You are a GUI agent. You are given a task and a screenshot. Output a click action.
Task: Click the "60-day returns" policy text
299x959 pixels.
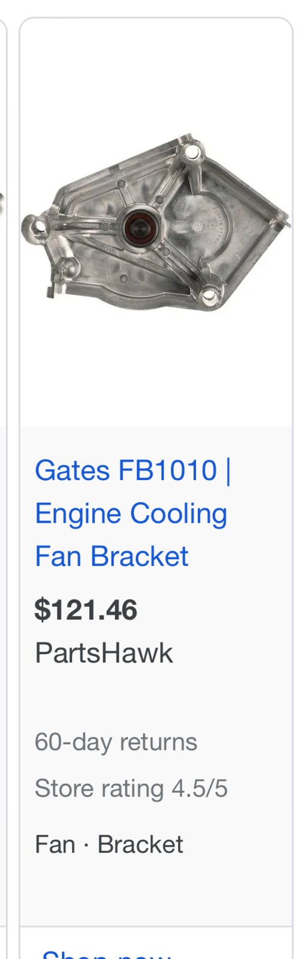116,742
